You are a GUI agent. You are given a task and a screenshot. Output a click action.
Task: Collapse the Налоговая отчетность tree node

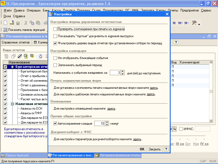point(12,104)
